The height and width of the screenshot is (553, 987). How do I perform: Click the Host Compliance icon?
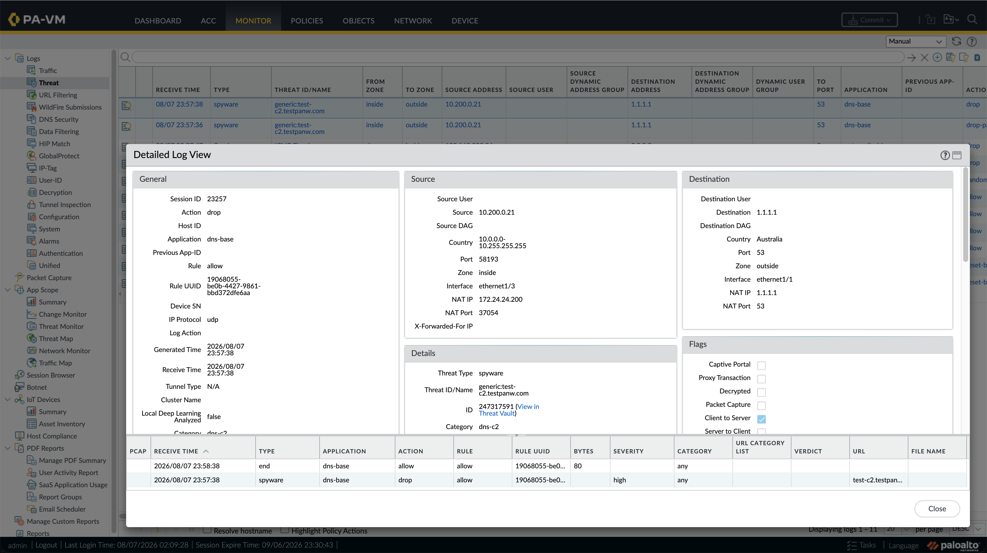(x=19, y=436)
